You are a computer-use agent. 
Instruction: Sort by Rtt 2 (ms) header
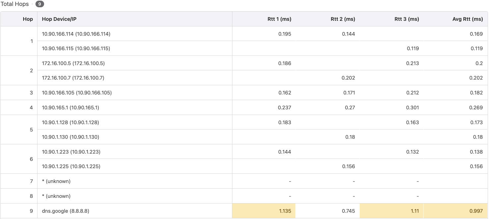click(343, 19)
